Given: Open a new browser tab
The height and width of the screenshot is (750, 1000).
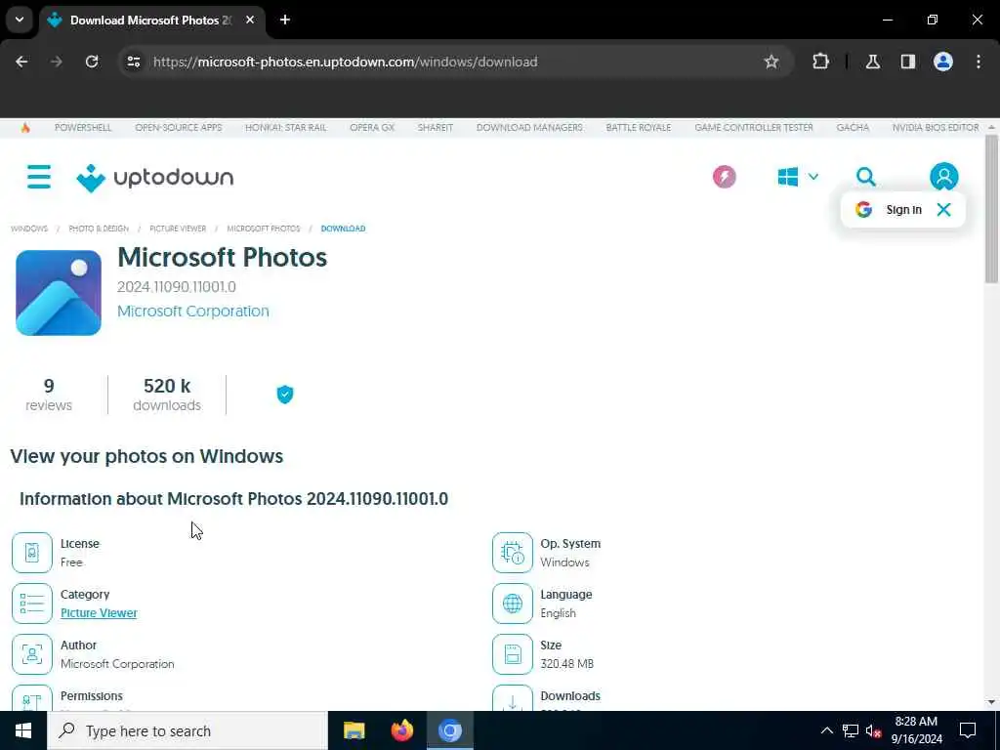Looking at the screenshot, I should point(285,20).
